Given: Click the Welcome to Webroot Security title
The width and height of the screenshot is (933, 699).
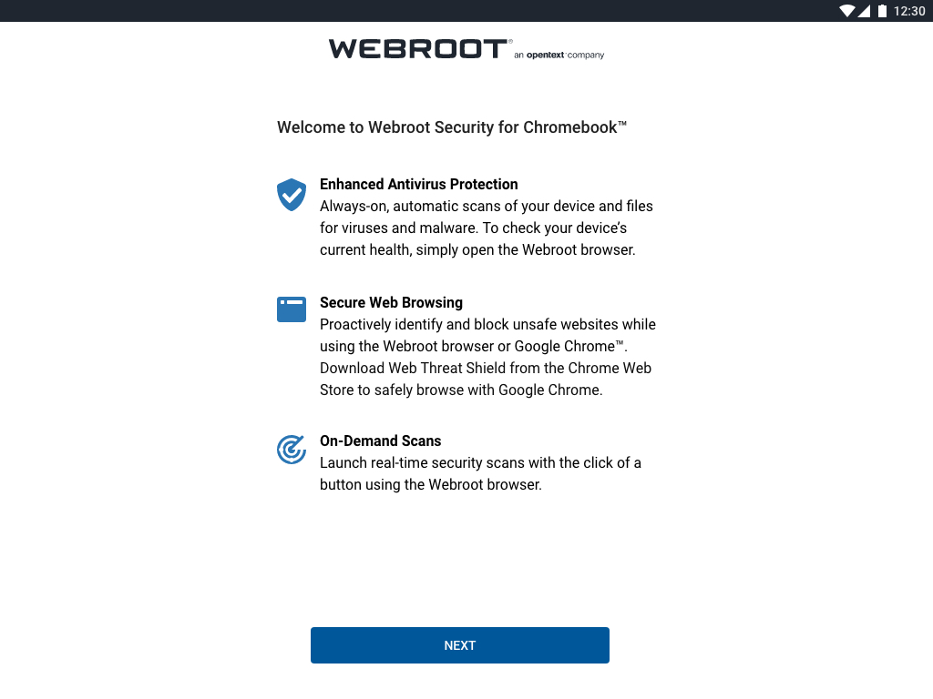Looking at the screenshot, I should point(452,127).
